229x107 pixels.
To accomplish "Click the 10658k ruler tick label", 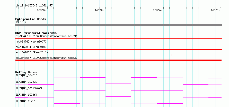I will coord(42,10).
